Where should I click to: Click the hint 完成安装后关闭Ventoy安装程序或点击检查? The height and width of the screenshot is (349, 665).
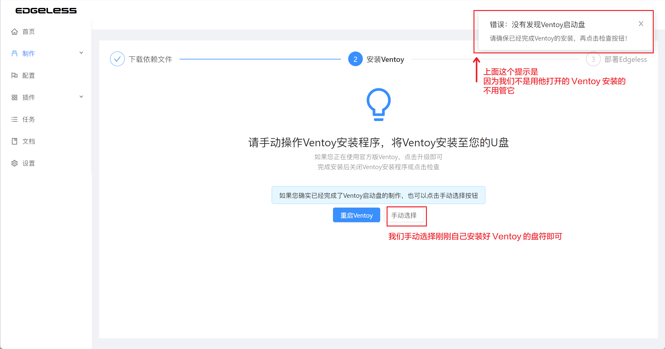(378, 167)
